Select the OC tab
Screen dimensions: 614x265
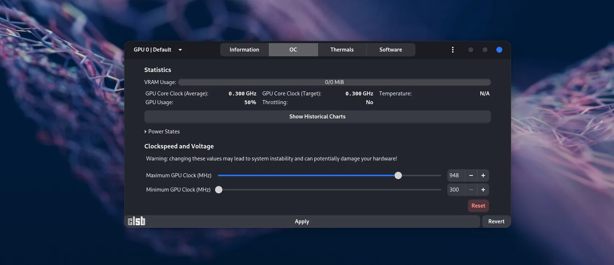click(293, 50)
